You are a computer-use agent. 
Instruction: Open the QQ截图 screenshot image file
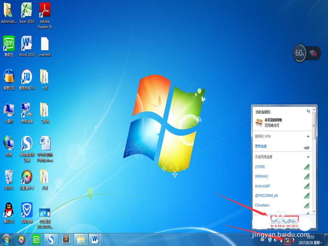pos(45,219)
